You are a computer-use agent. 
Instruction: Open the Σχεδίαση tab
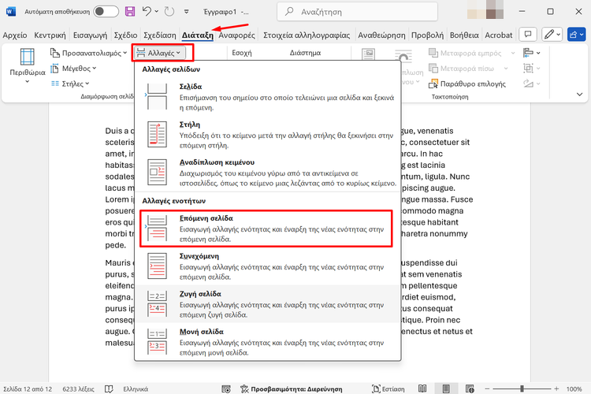[160, 35]
